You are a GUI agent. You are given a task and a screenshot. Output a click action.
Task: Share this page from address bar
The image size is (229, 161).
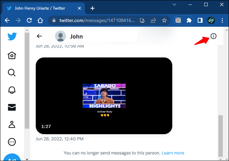(153, 20)
